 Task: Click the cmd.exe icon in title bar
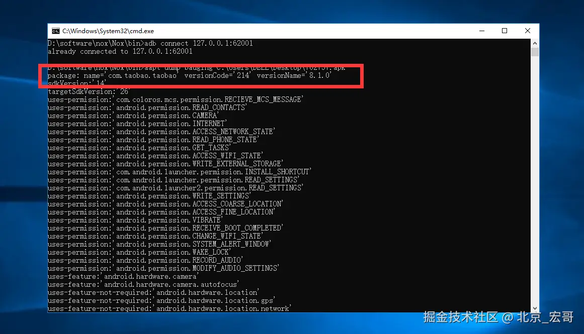point(55,31)
